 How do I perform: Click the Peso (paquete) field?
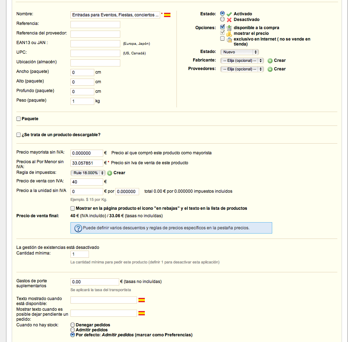(x=82, y=101)
